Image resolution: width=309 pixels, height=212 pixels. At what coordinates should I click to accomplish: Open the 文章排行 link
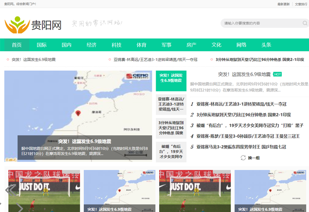coord(301,4)
